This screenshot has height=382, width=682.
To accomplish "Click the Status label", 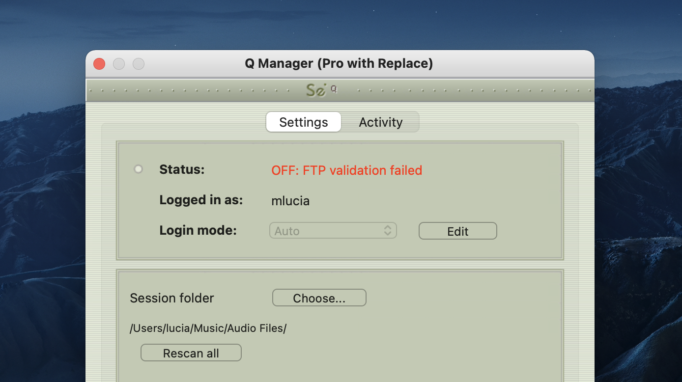I will coord(182,169).
